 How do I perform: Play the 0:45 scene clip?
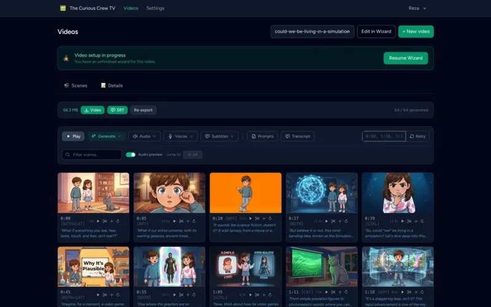point(98,295)
